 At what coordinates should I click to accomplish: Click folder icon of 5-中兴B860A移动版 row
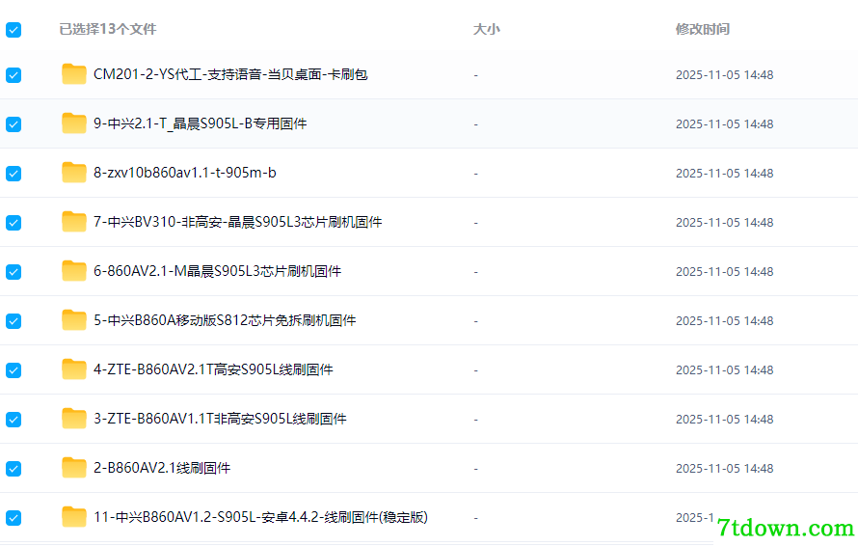click(x=74, y=320)
